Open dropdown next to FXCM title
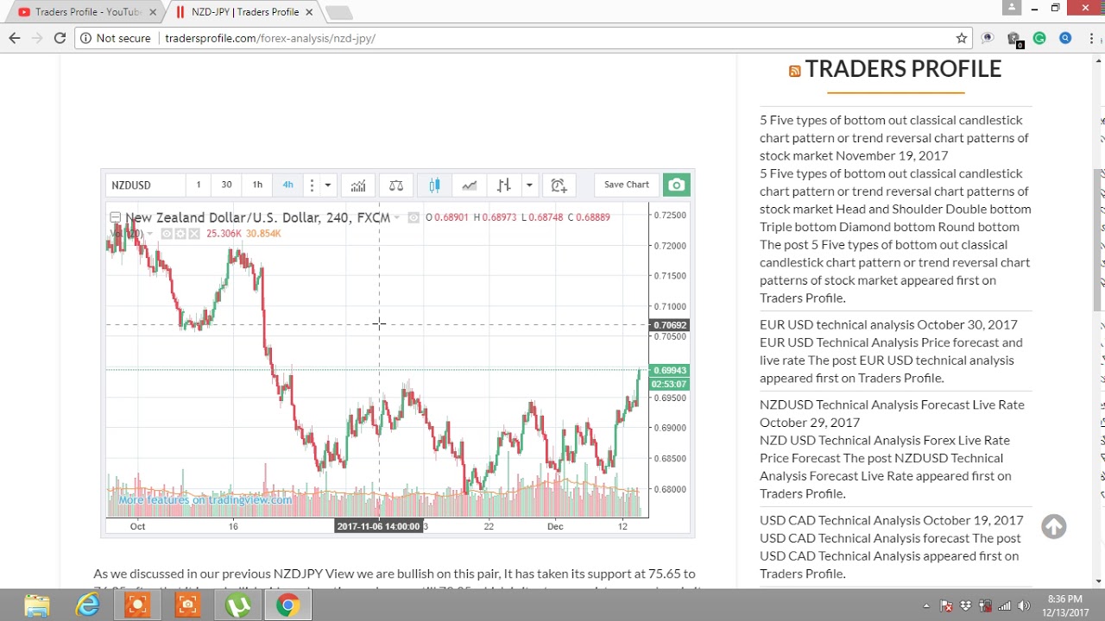 click(x=397, y=217)
